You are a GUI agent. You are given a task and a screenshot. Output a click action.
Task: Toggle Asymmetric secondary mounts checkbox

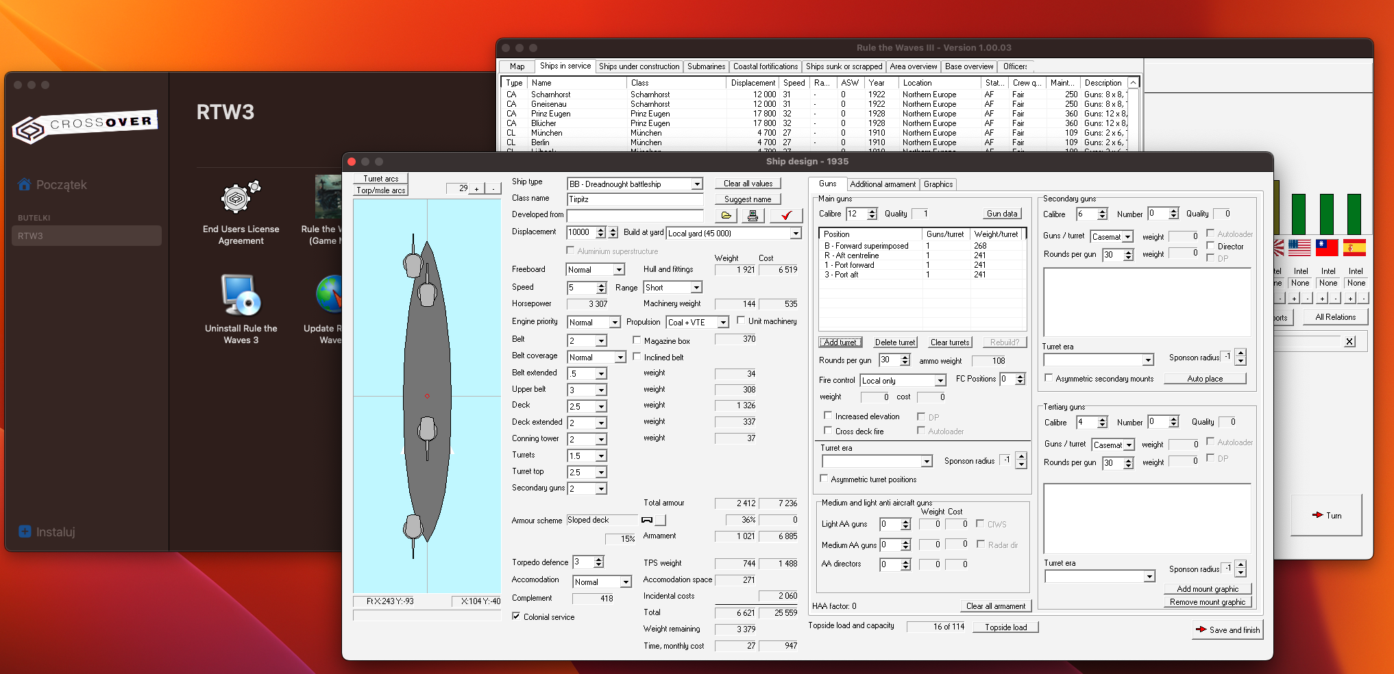point(1049,378)
